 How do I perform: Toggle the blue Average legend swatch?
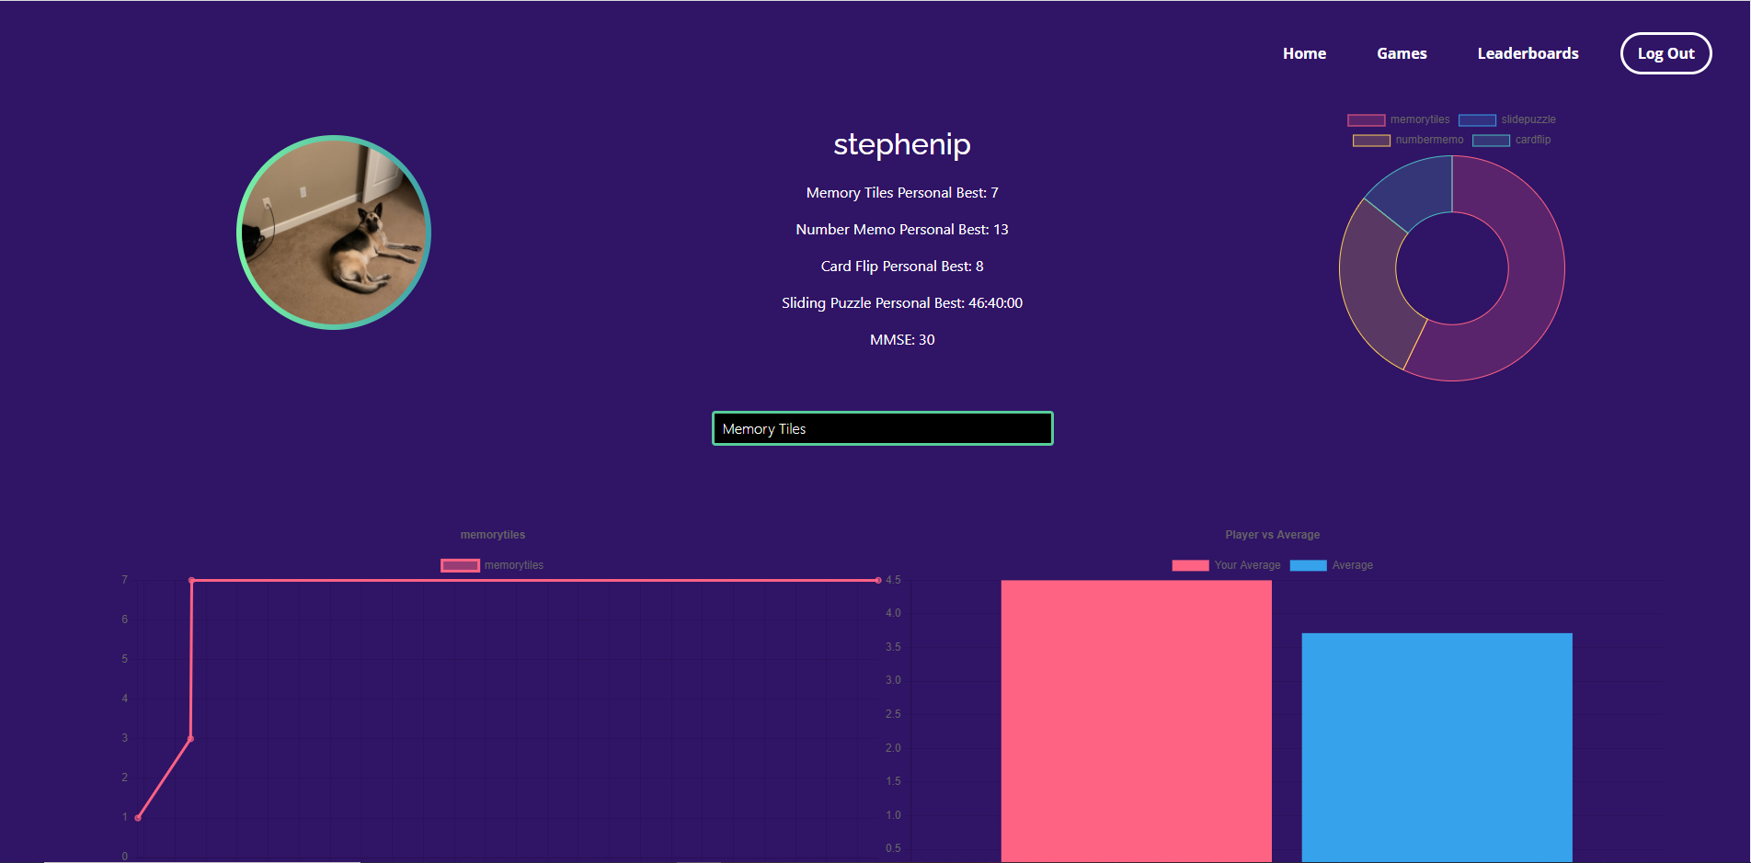[x=1308, y=565]
